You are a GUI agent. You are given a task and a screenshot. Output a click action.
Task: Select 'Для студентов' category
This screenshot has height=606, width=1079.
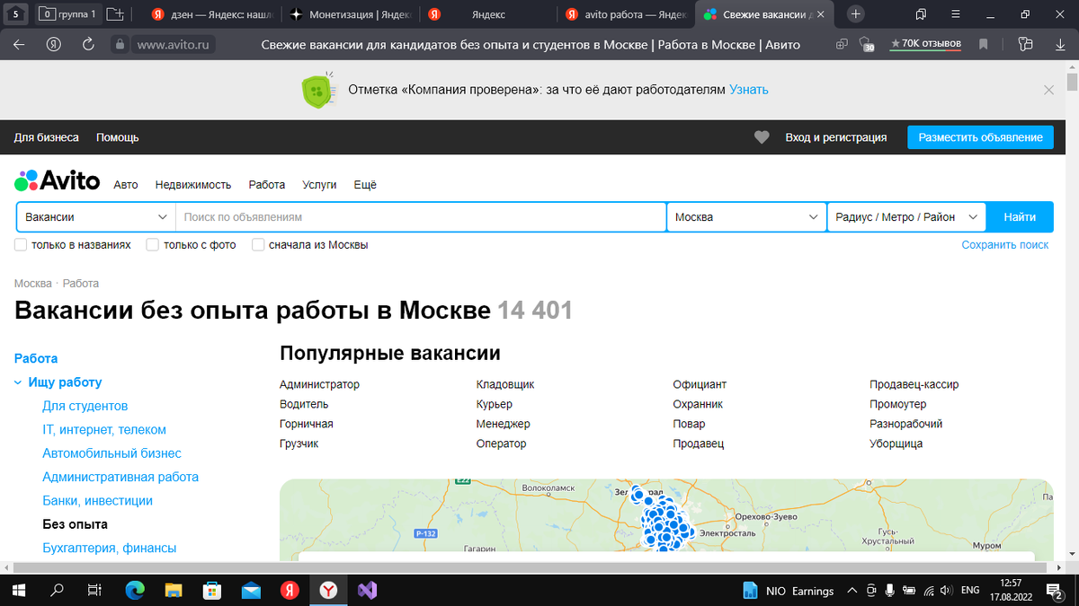click(85, 406)
